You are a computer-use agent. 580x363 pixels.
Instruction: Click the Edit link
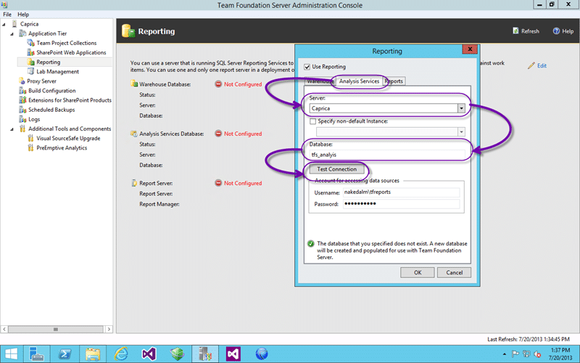(x=542, y=65)
